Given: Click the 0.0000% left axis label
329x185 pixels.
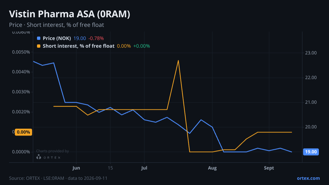Looking at the screenshot, I should 21,152.
